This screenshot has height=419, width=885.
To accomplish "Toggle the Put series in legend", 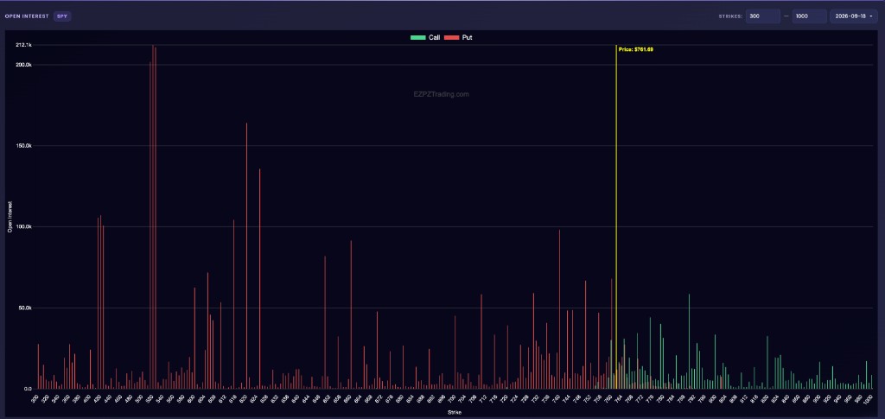I will (458, 37).
